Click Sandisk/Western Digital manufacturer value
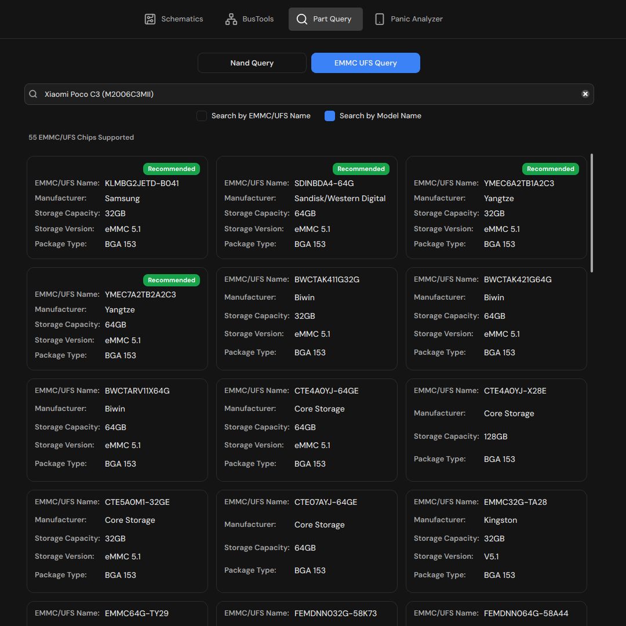 click(340, 198)
